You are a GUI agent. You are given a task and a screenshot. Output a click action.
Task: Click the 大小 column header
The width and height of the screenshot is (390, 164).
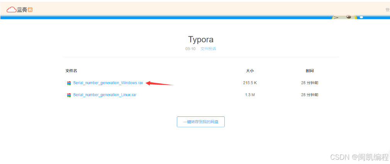[250, 71]
